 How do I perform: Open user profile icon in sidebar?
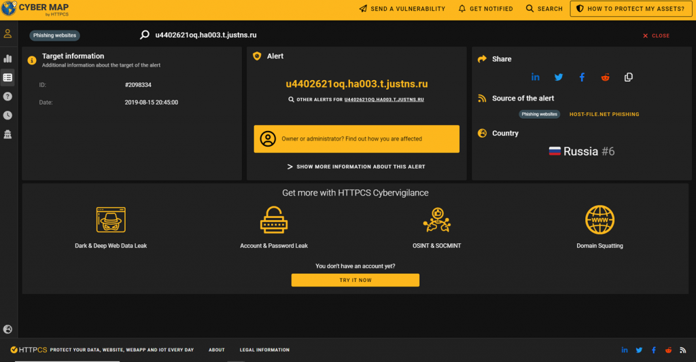[x=7, y=34]
